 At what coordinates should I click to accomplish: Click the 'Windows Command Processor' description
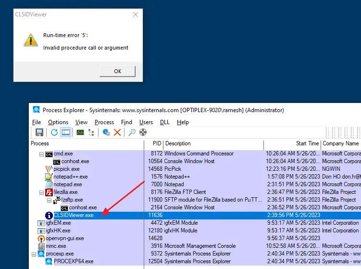coord(199,154)
